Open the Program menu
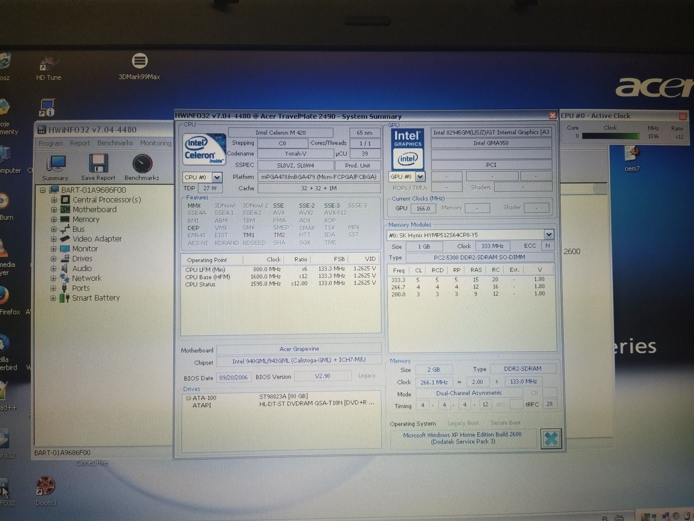Screen dimensions: 694x521 [51, 143]
